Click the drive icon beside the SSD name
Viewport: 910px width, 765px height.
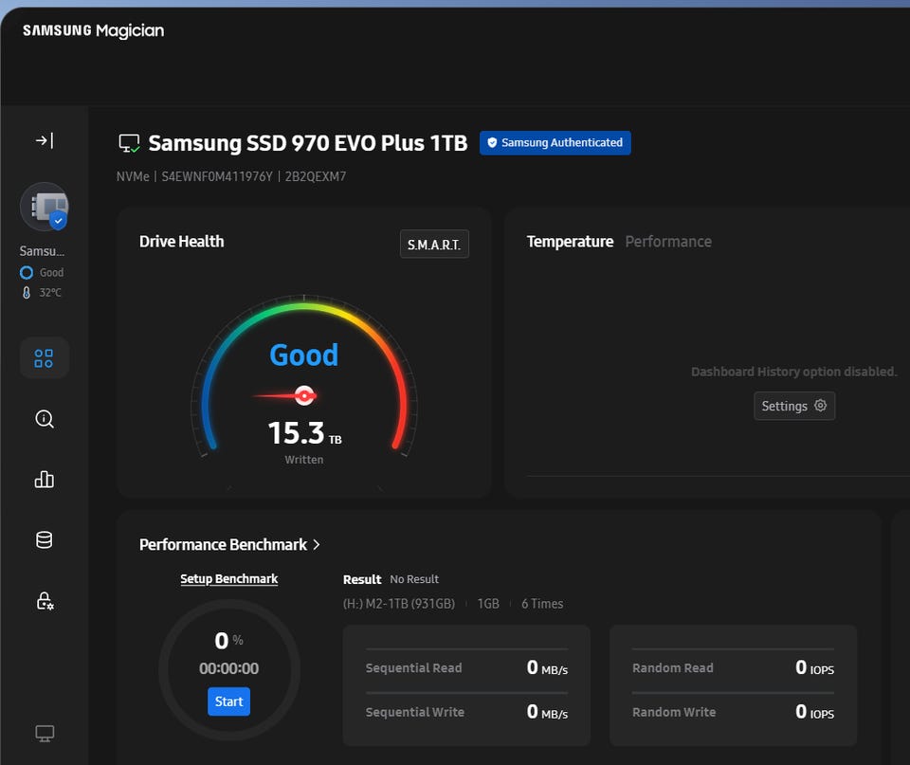point(130,143)
